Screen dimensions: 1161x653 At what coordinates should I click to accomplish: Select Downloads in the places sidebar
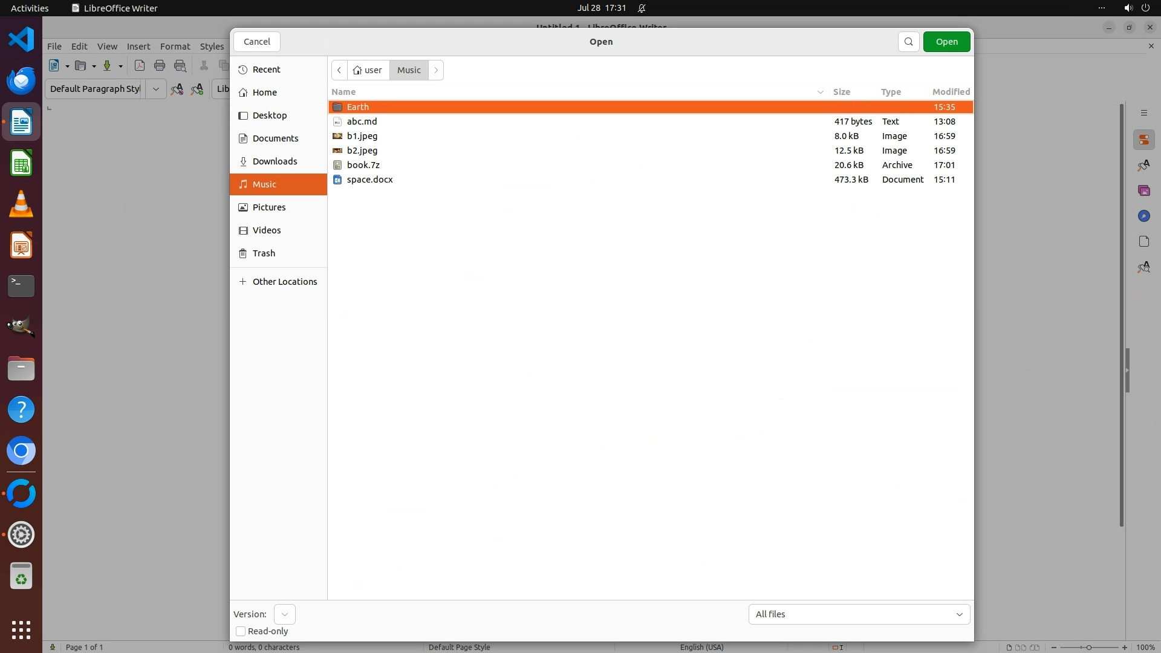[x=275, y=161]
